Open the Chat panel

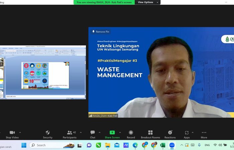point(93,133)
